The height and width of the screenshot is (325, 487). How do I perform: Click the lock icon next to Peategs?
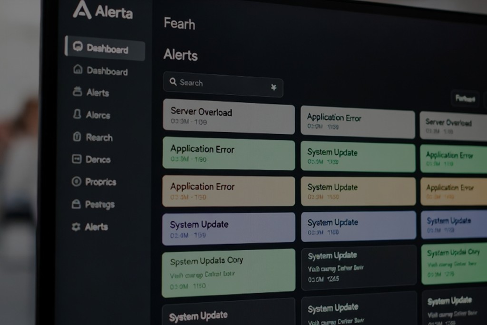[x=76, y=204]
